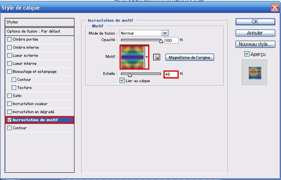Select the Lueur interne label row
The width and height of the screenshot is (281, 180).
(x=39, y=64)
